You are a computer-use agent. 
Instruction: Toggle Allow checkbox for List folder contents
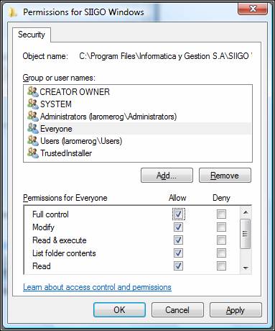(178, 253)
